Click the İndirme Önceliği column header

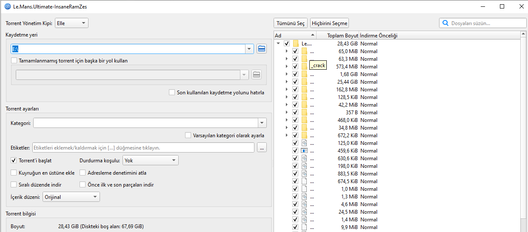[379, 35]
